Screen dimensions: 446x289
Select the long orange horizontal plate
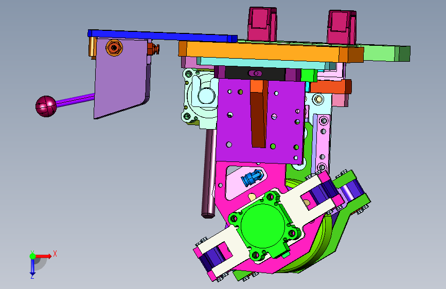pos(271,52)
